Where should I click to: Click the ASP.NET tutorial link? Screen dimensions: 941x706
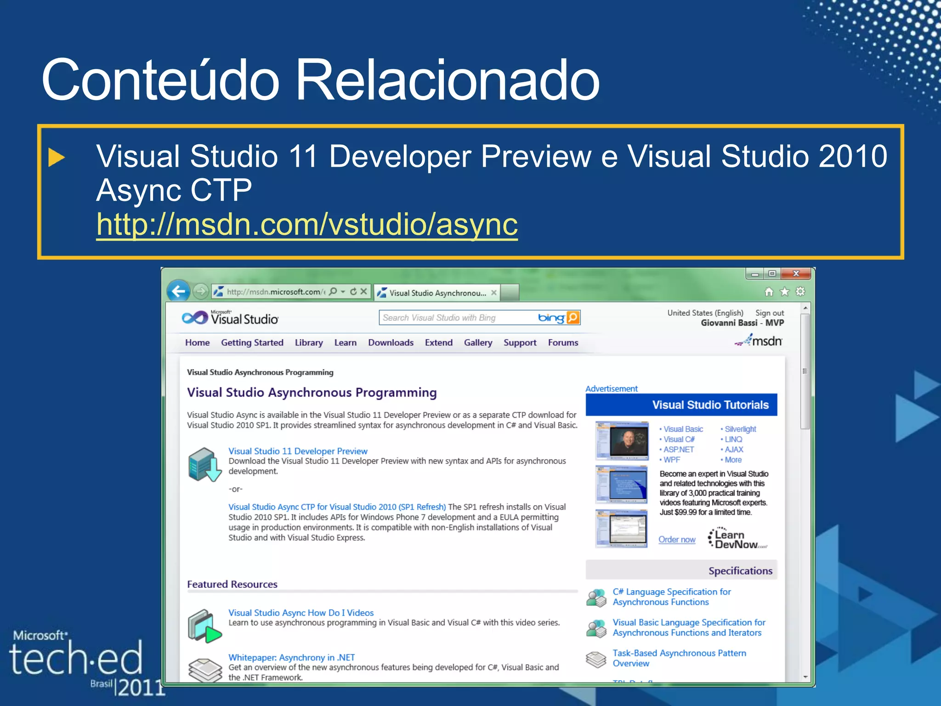[x=679, y=449]
